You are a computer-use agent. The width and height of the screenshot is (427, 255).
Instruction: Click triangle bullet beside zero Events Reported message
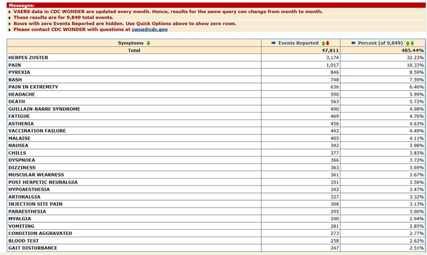coord(10,24)
